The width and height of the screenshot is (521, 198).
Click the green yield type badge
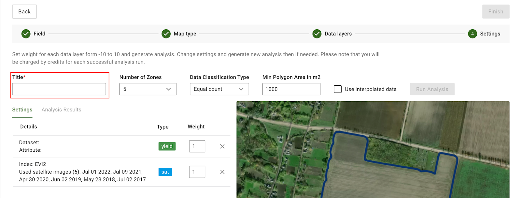coord(167,147)
